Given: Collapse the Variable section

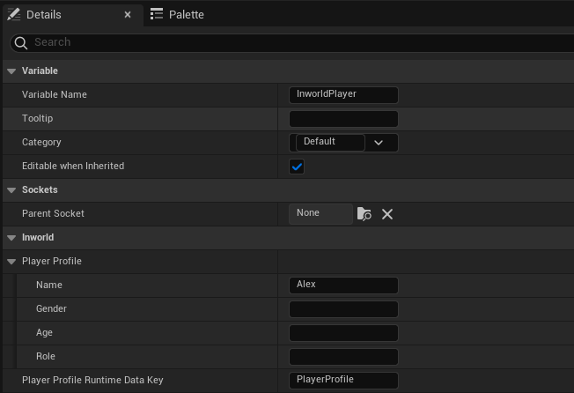Looking at the screenshot, I should [11, 71].
